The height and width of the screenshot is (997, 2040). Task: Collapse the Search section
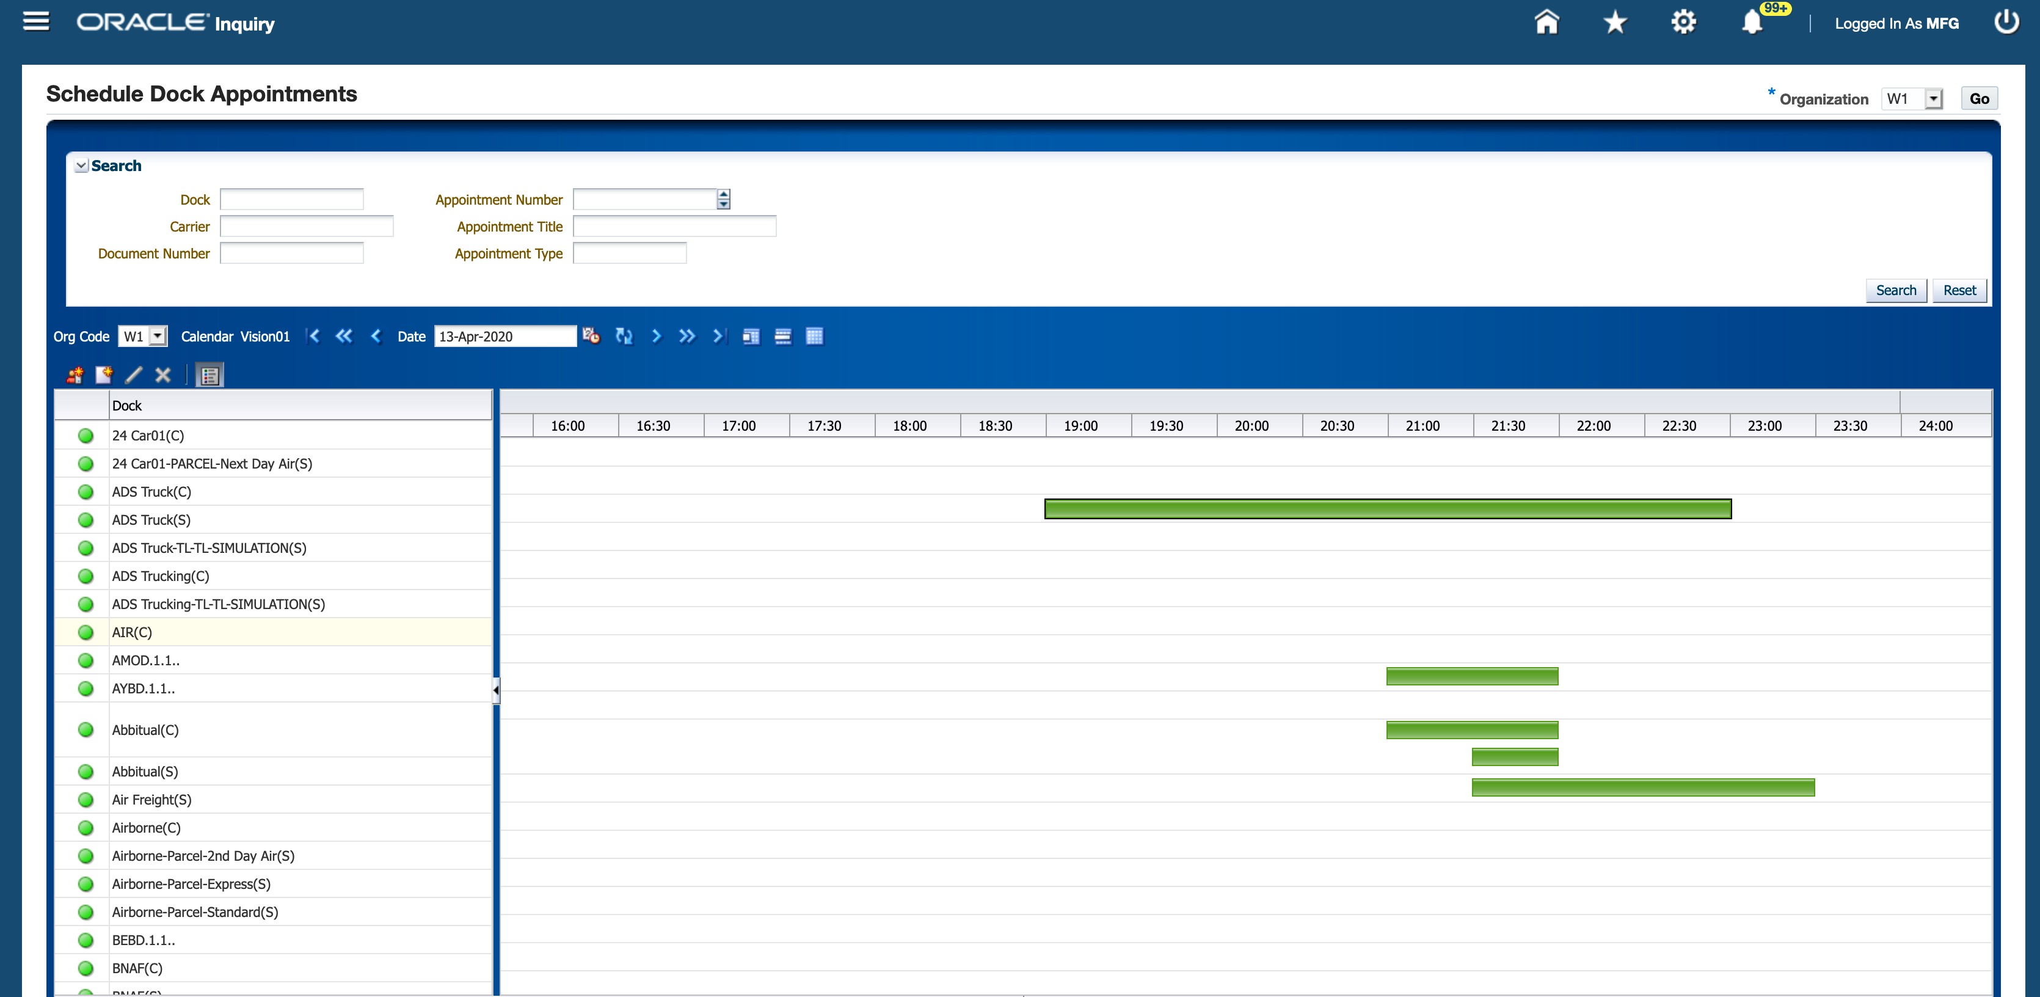81,166
